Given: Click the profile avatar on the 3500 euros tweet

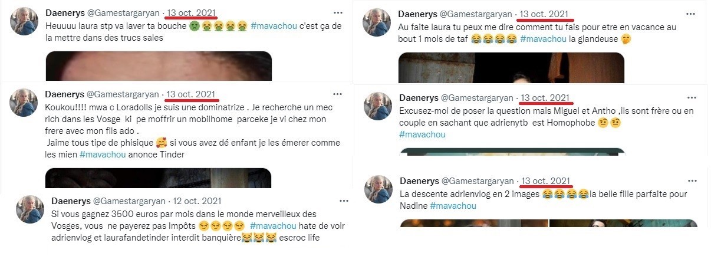Looking at the screenshot, I should tap(30, 209).
